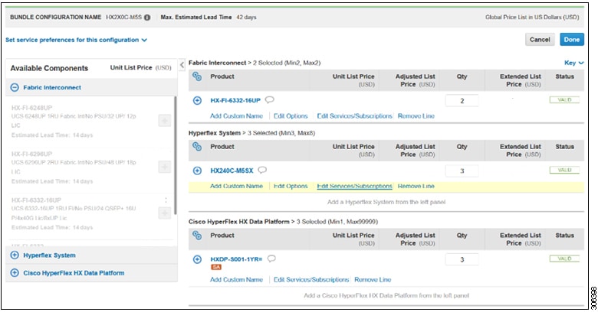Click the Available Components list scrollbar
The width and height of the screenshot is (598, 312).
(x=176, y=155)
